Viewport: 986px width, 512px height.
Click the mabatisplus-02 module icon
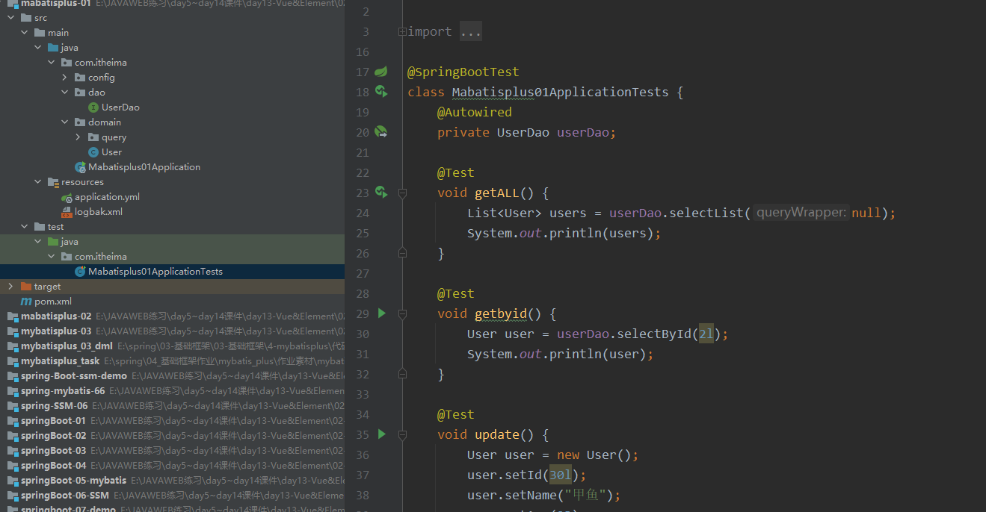pos(12,316)
